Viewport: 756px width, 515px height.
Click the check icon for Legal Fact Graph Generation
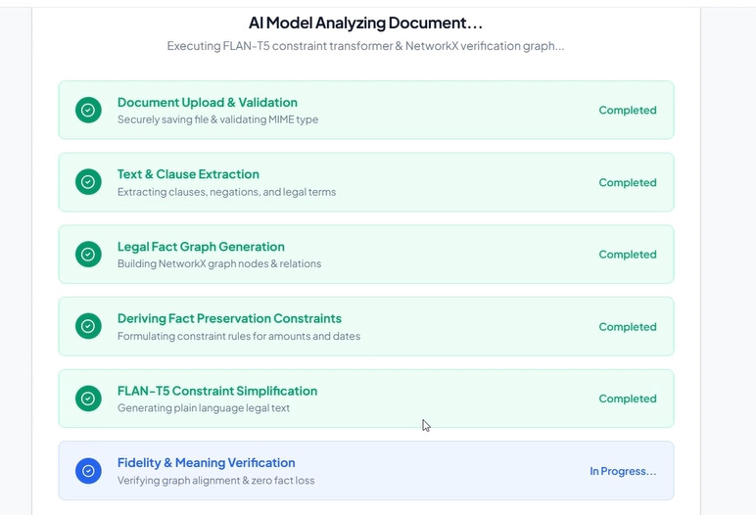88,255
